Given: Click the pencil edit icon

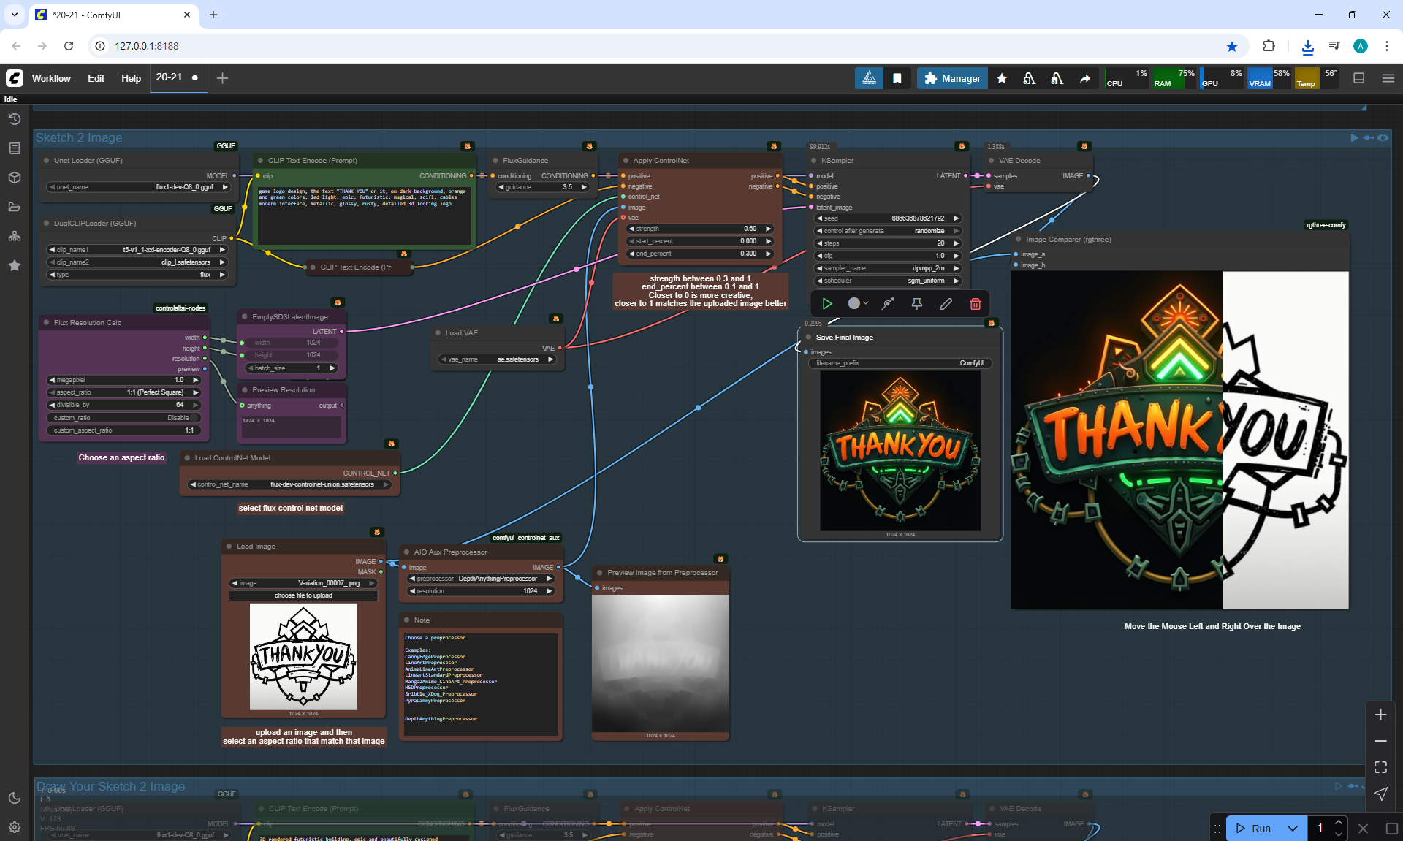Looking at the screenshot, I should coord(946,303).
